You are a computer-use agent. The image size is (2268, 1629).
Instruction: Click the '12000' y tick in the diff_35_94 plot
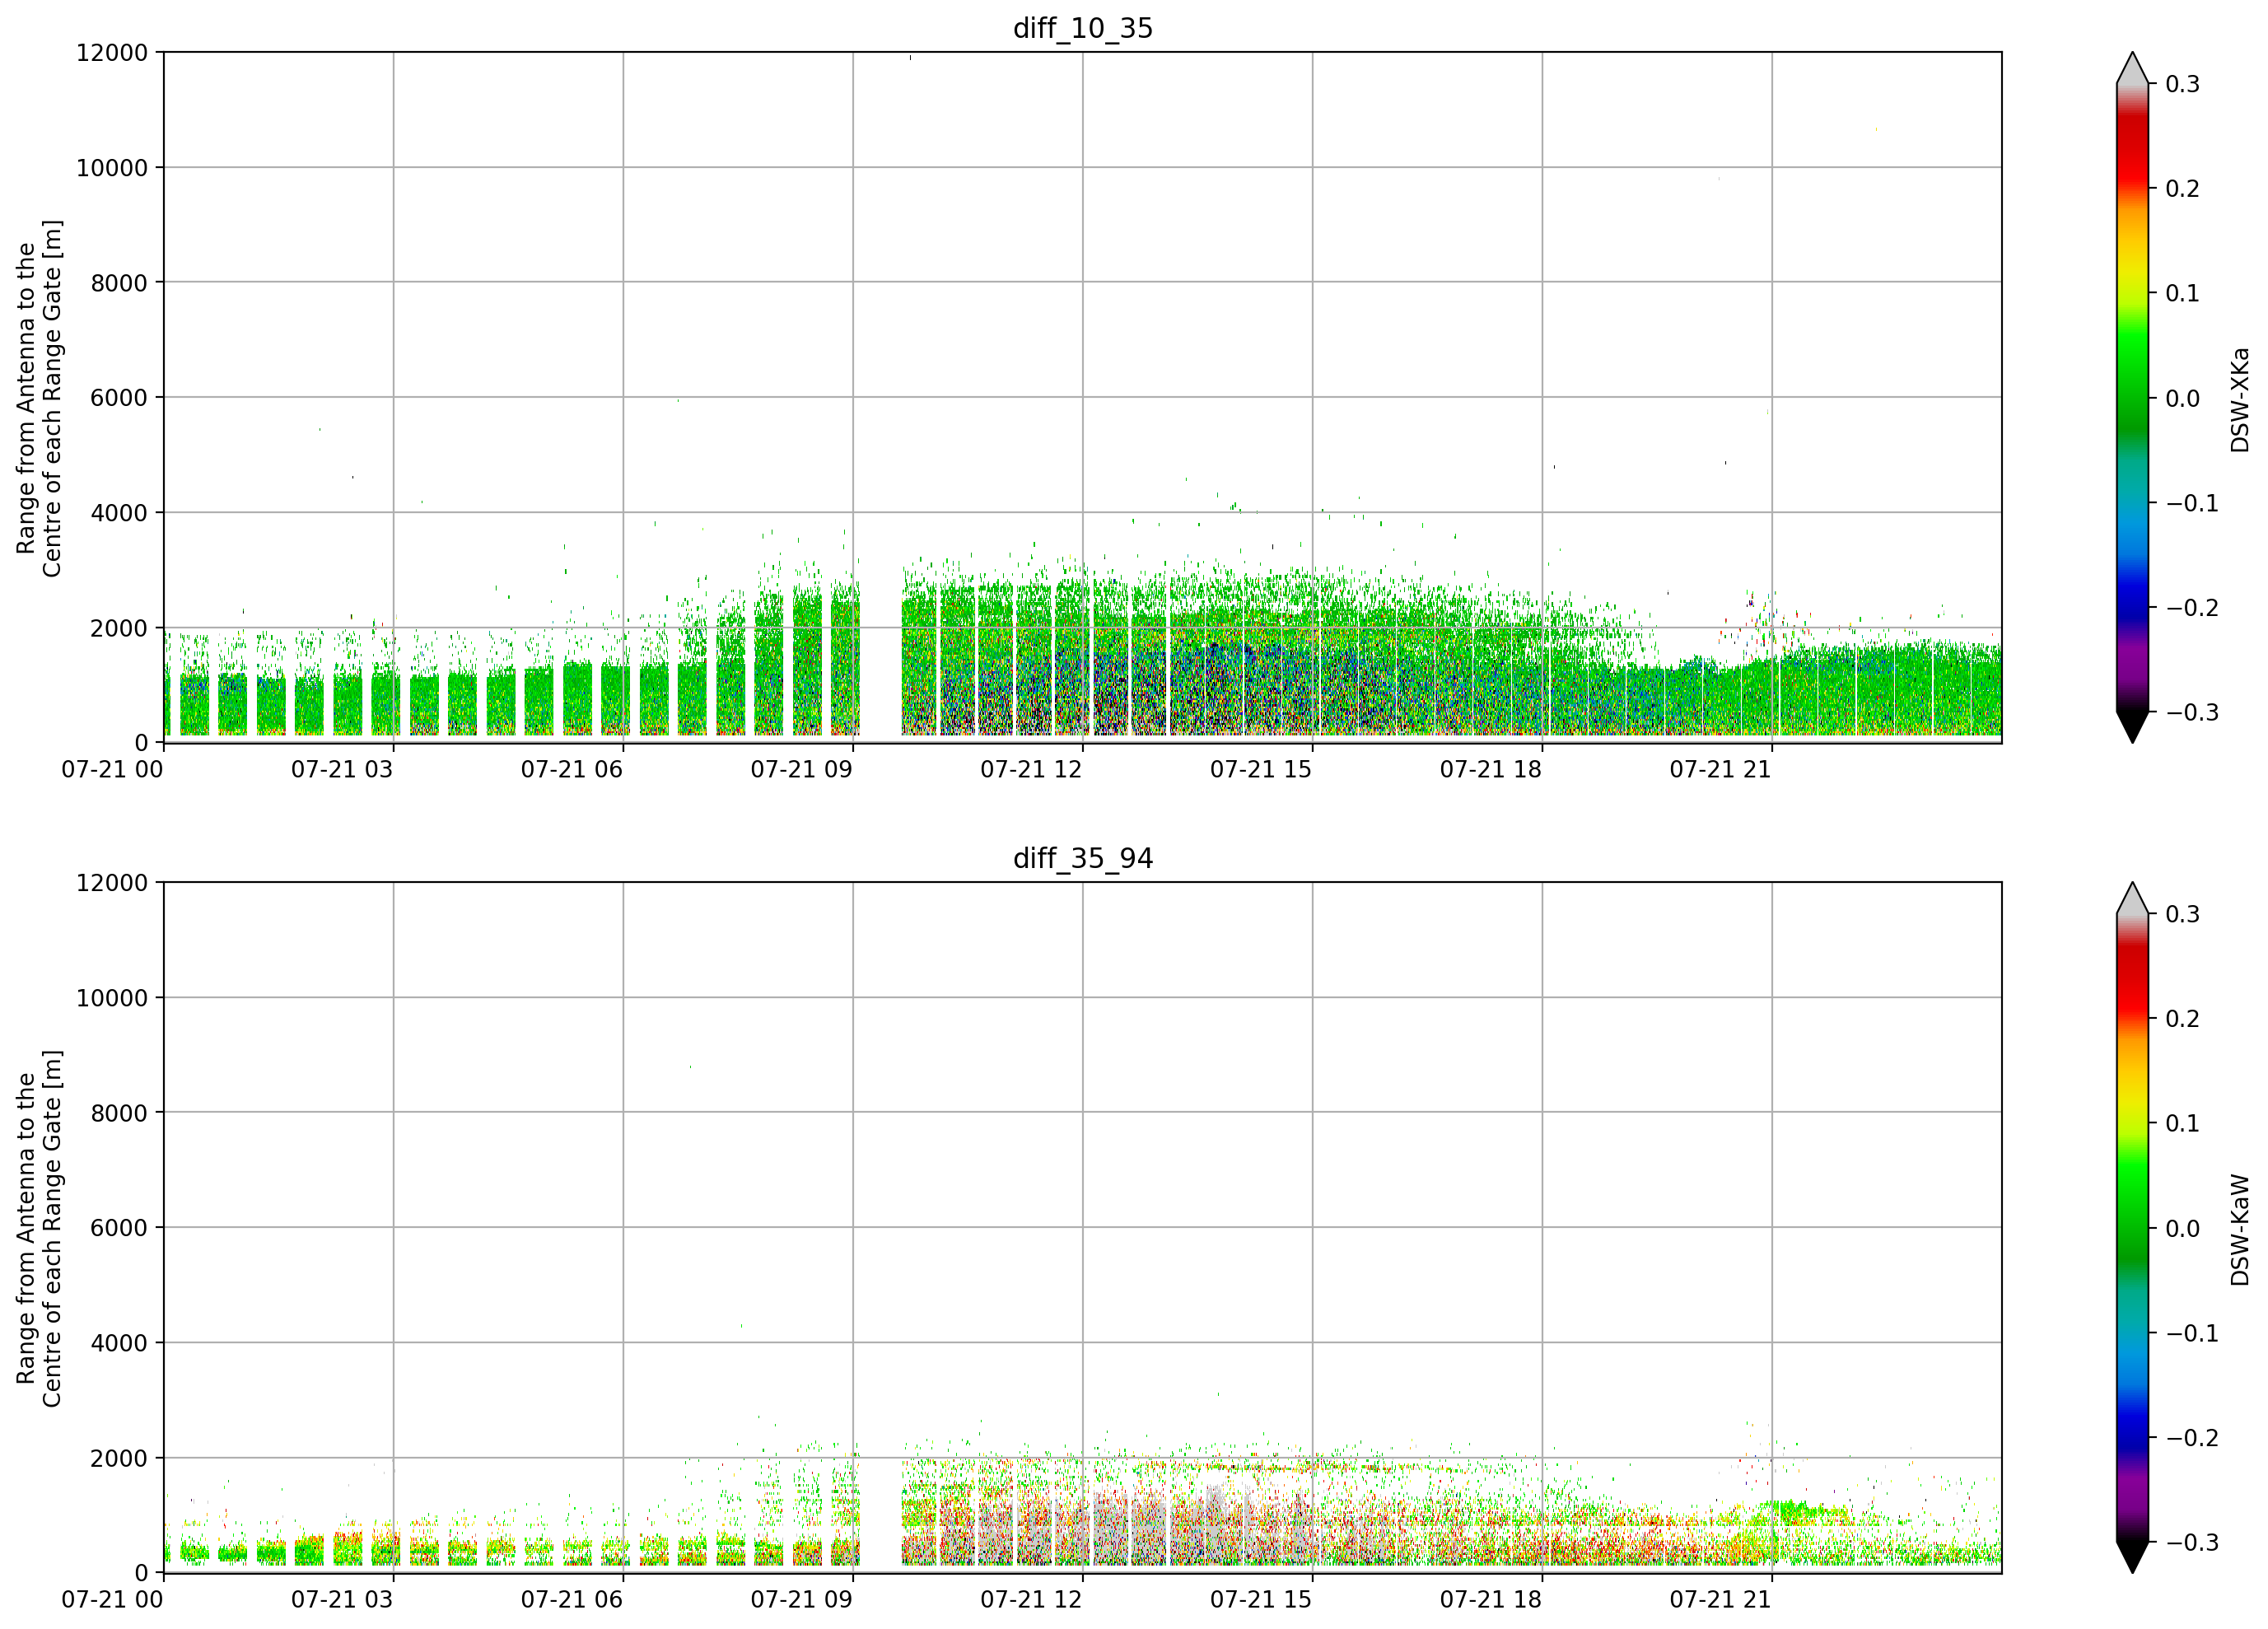(x=112, y=882)
